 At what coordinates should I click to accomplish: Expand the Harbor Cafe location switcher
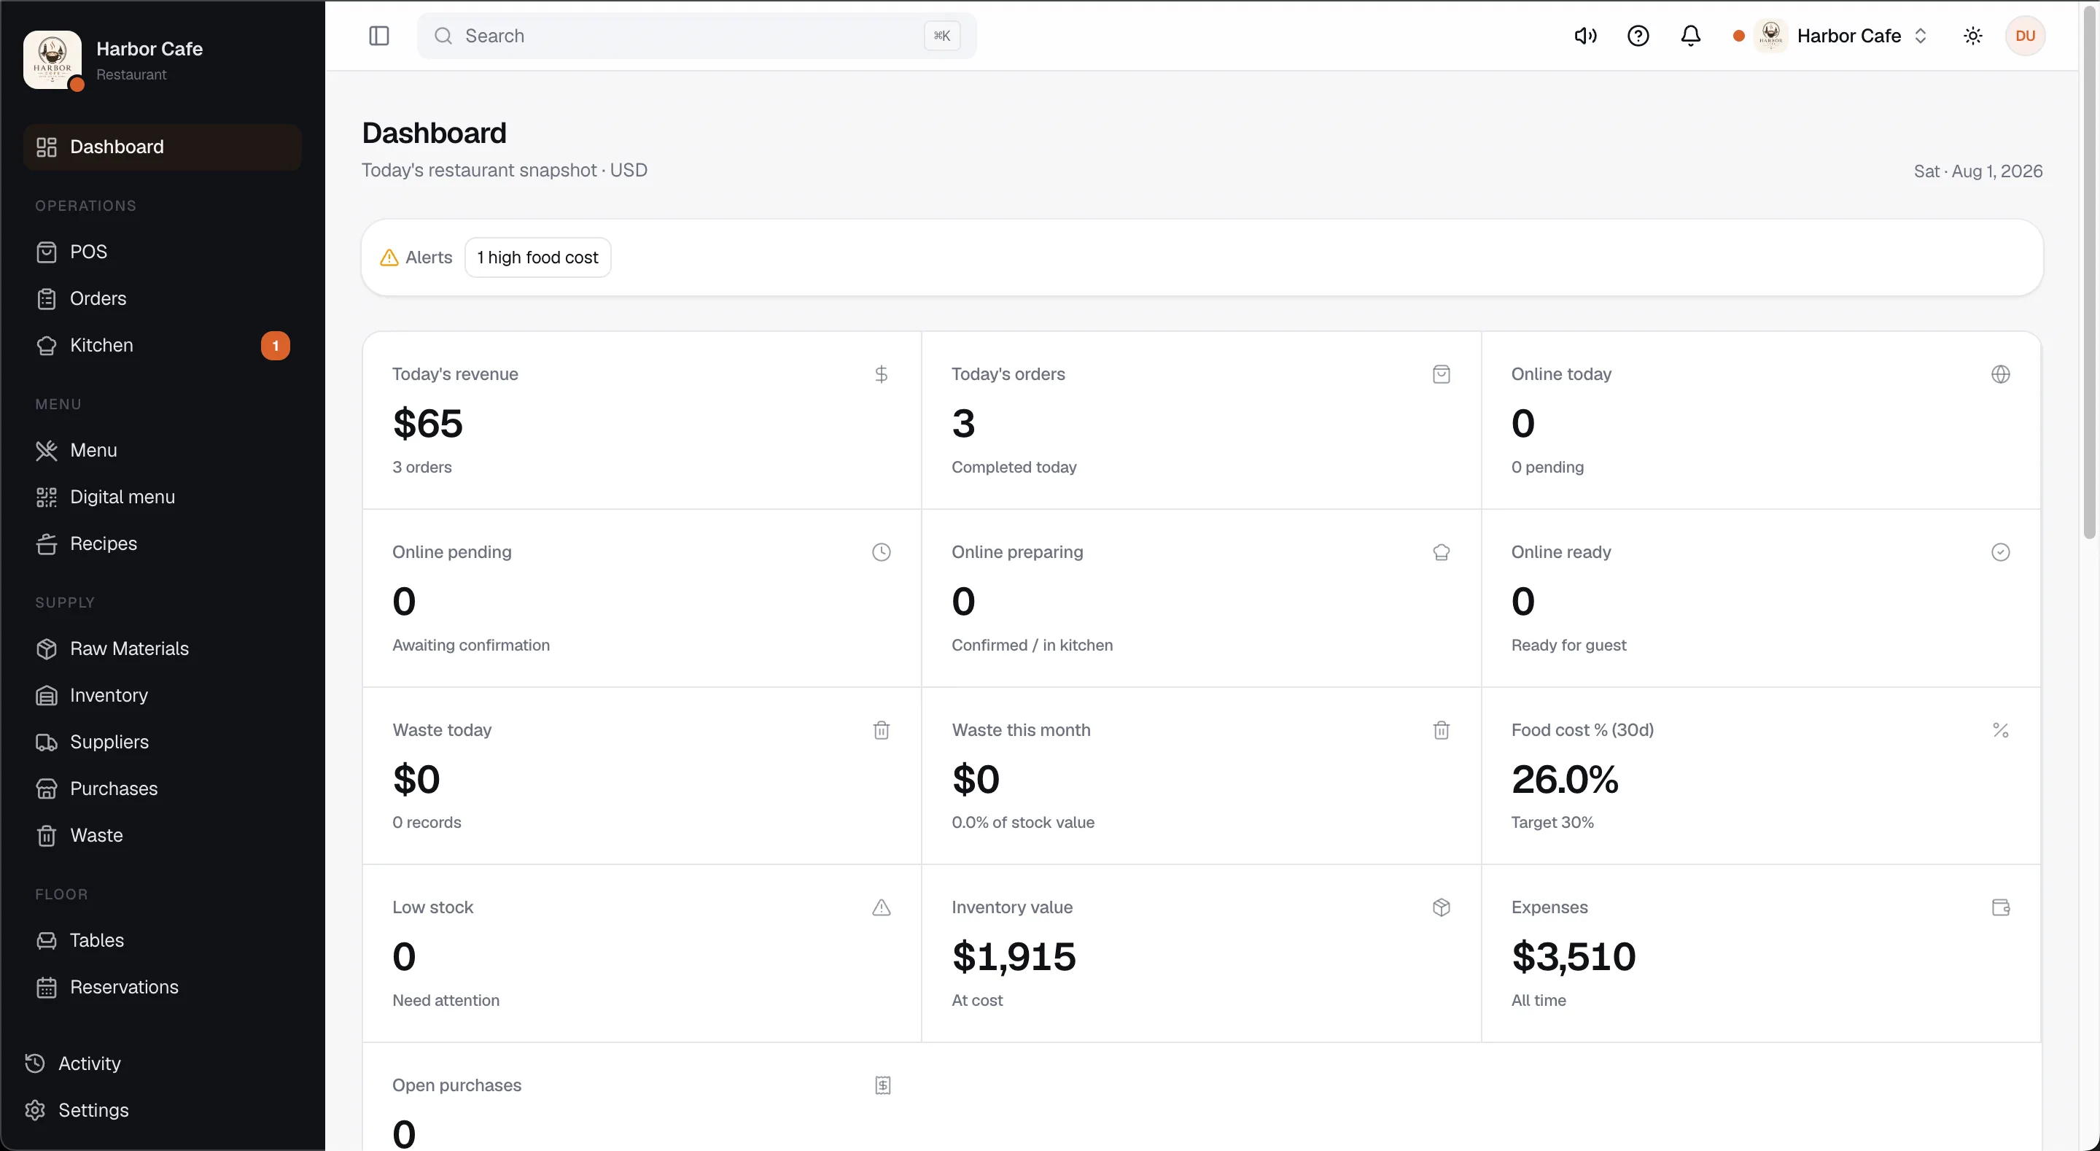click(1831, 36)
